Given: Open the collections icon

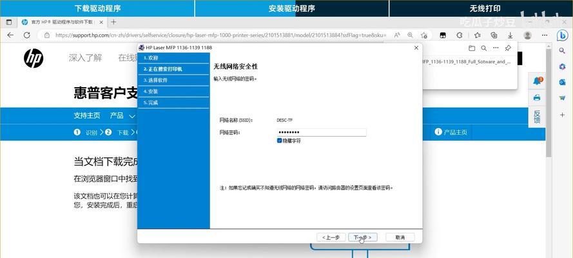Looking at the screenshot, I should tap(494, 35).
